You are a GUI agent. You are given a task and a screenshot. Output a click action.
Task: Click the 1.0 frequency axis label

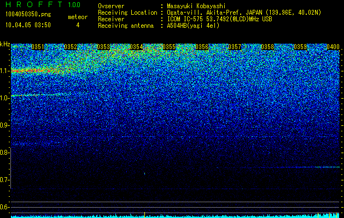point(5,98)
